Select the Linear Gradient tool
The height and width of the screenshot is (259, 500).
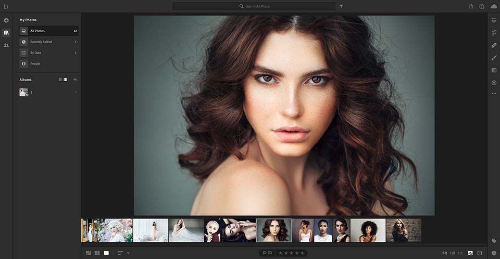point(494,70)
